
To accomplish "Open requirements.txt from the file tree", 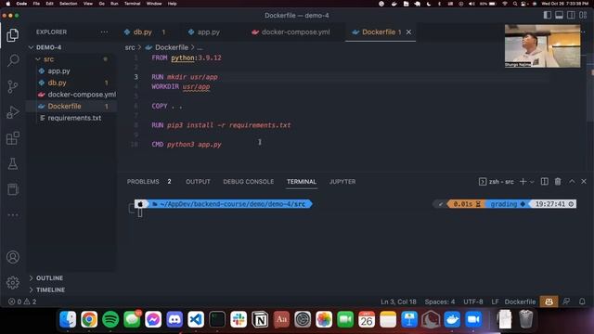I will (74, 118).
